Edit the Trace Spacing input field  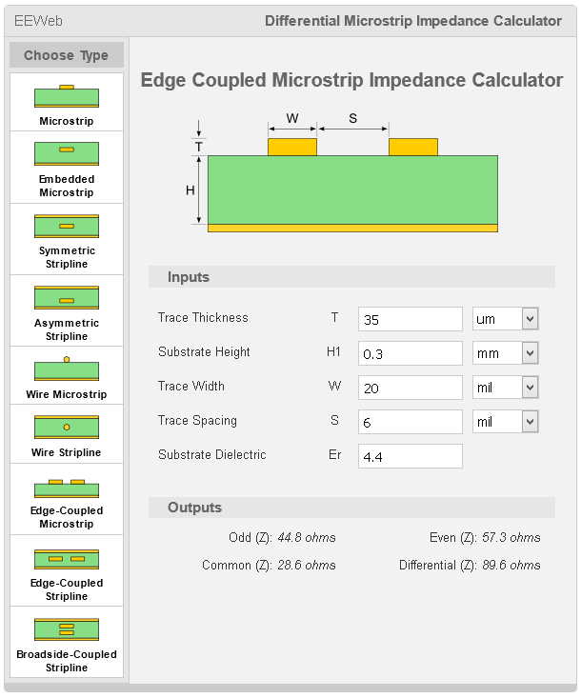(410, 422)
